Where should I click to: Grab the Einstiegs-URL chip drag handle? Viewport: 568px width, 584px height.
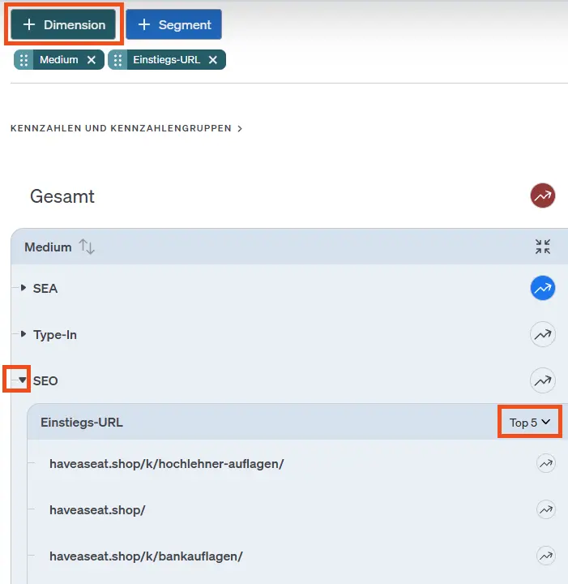coord(118,60)
